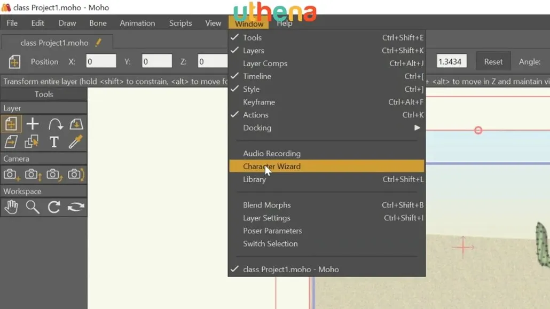This screenshot has height=309, width=550.
Task: Click the Position Y input field
Action: click(157, 61)
